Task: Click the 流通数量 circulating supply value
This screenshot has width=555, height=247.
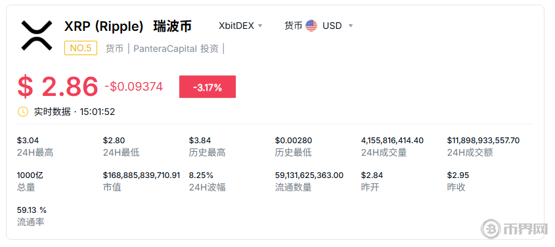Action: click(309, 175)
